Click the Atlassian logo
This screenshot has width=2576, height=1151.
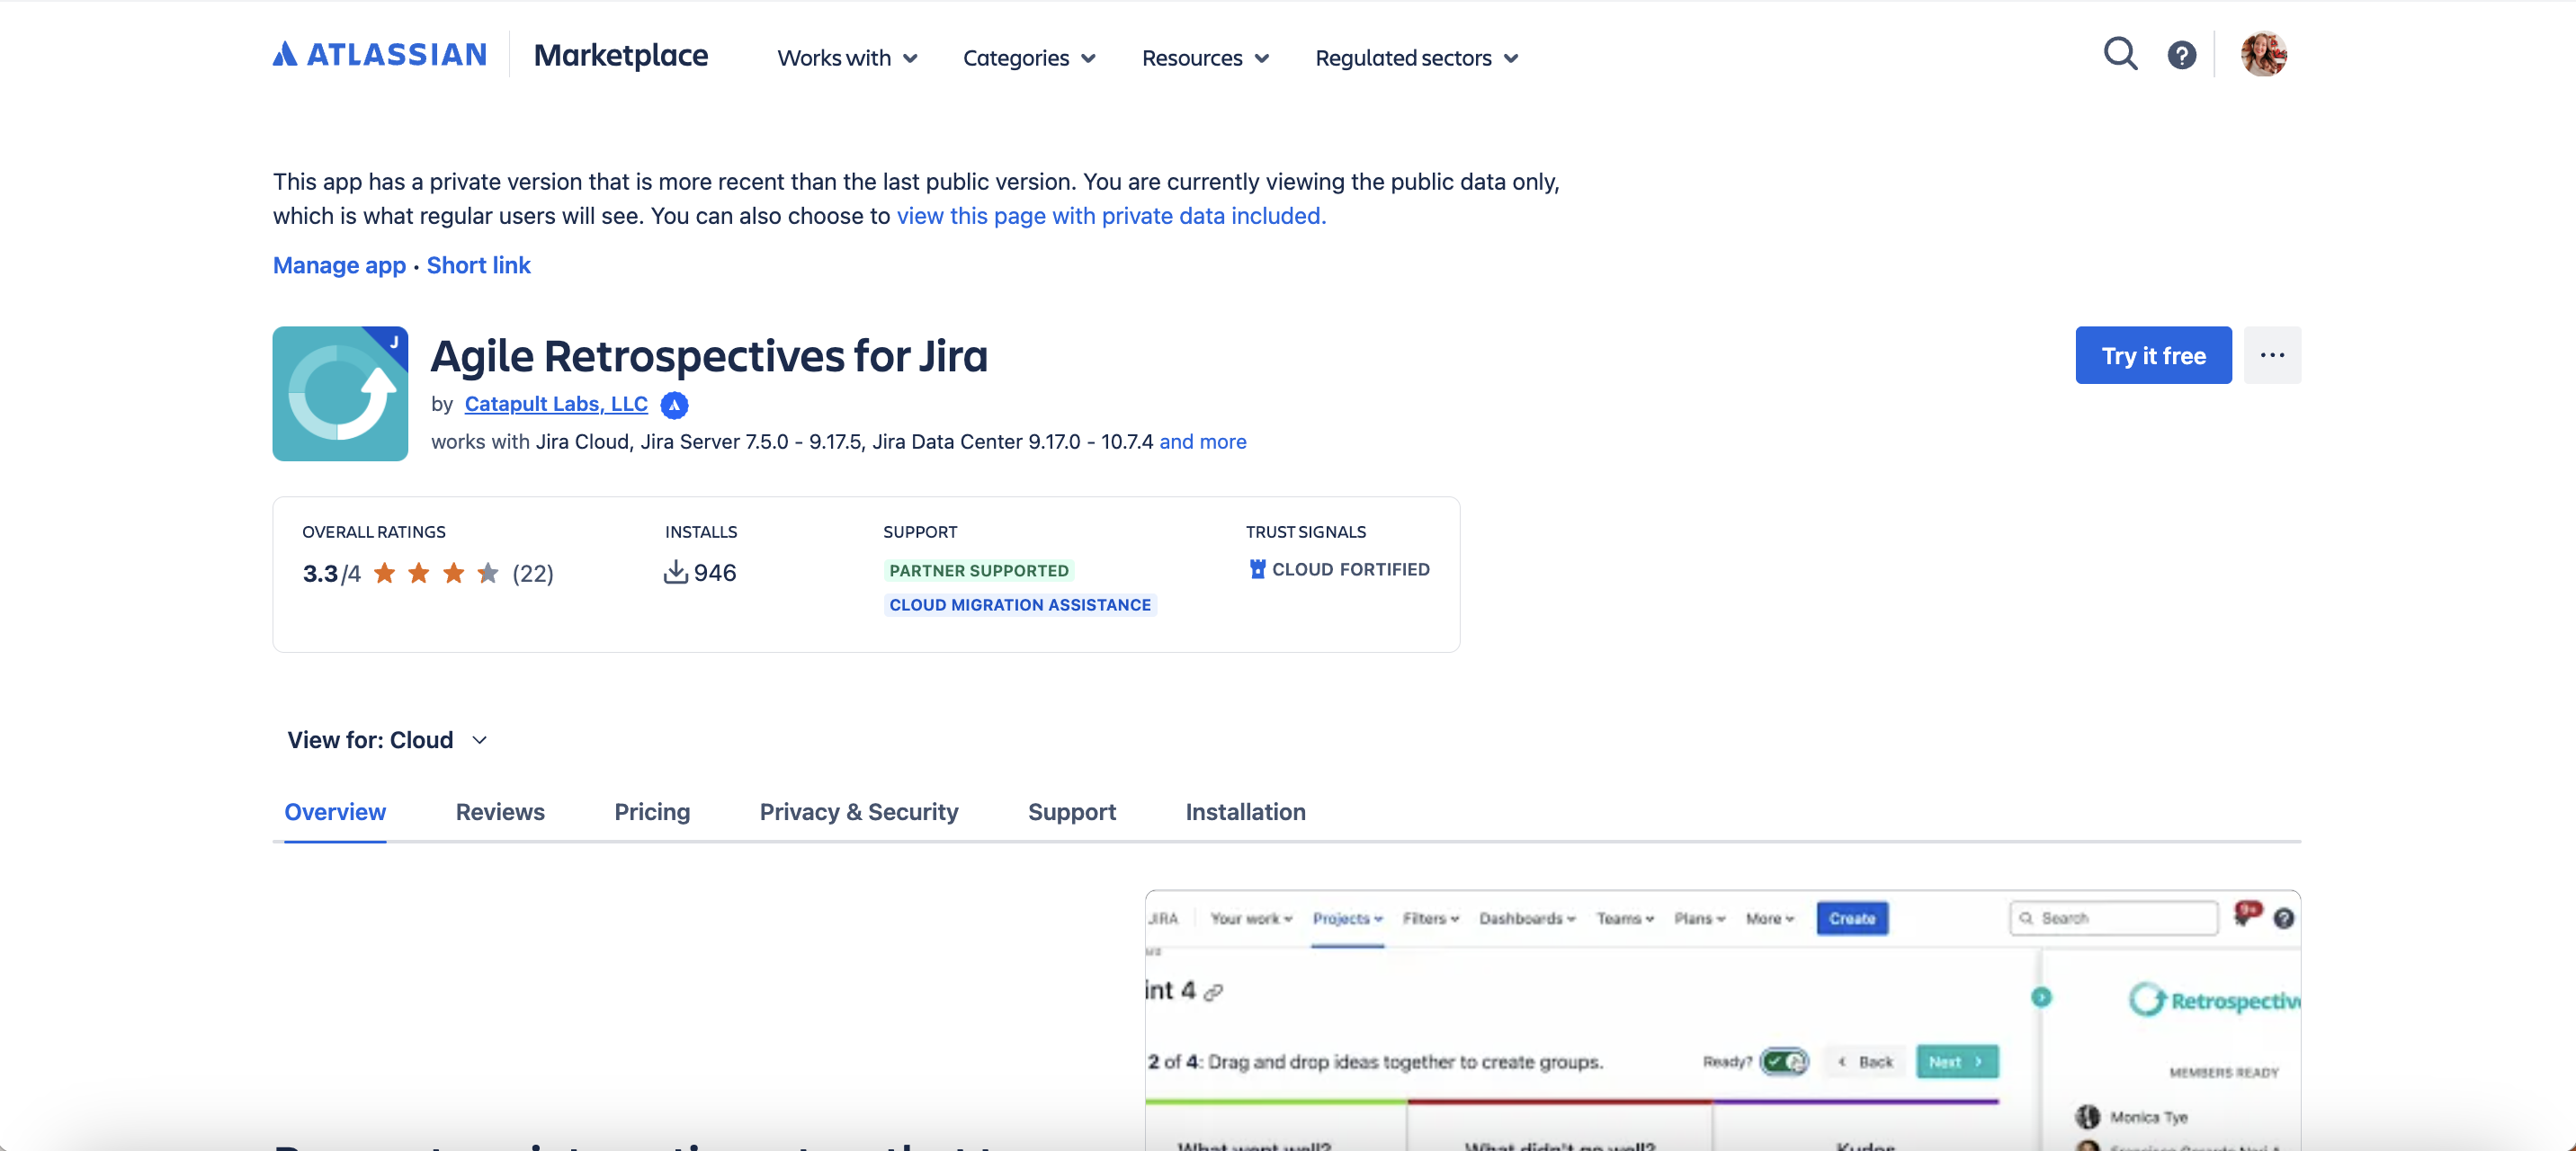[x=380, y=54]
